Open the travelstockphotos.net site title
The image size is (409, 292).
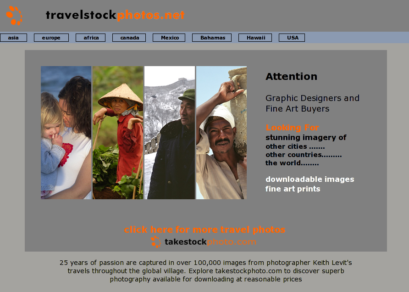pyautogui.click(x=115, y=15)
